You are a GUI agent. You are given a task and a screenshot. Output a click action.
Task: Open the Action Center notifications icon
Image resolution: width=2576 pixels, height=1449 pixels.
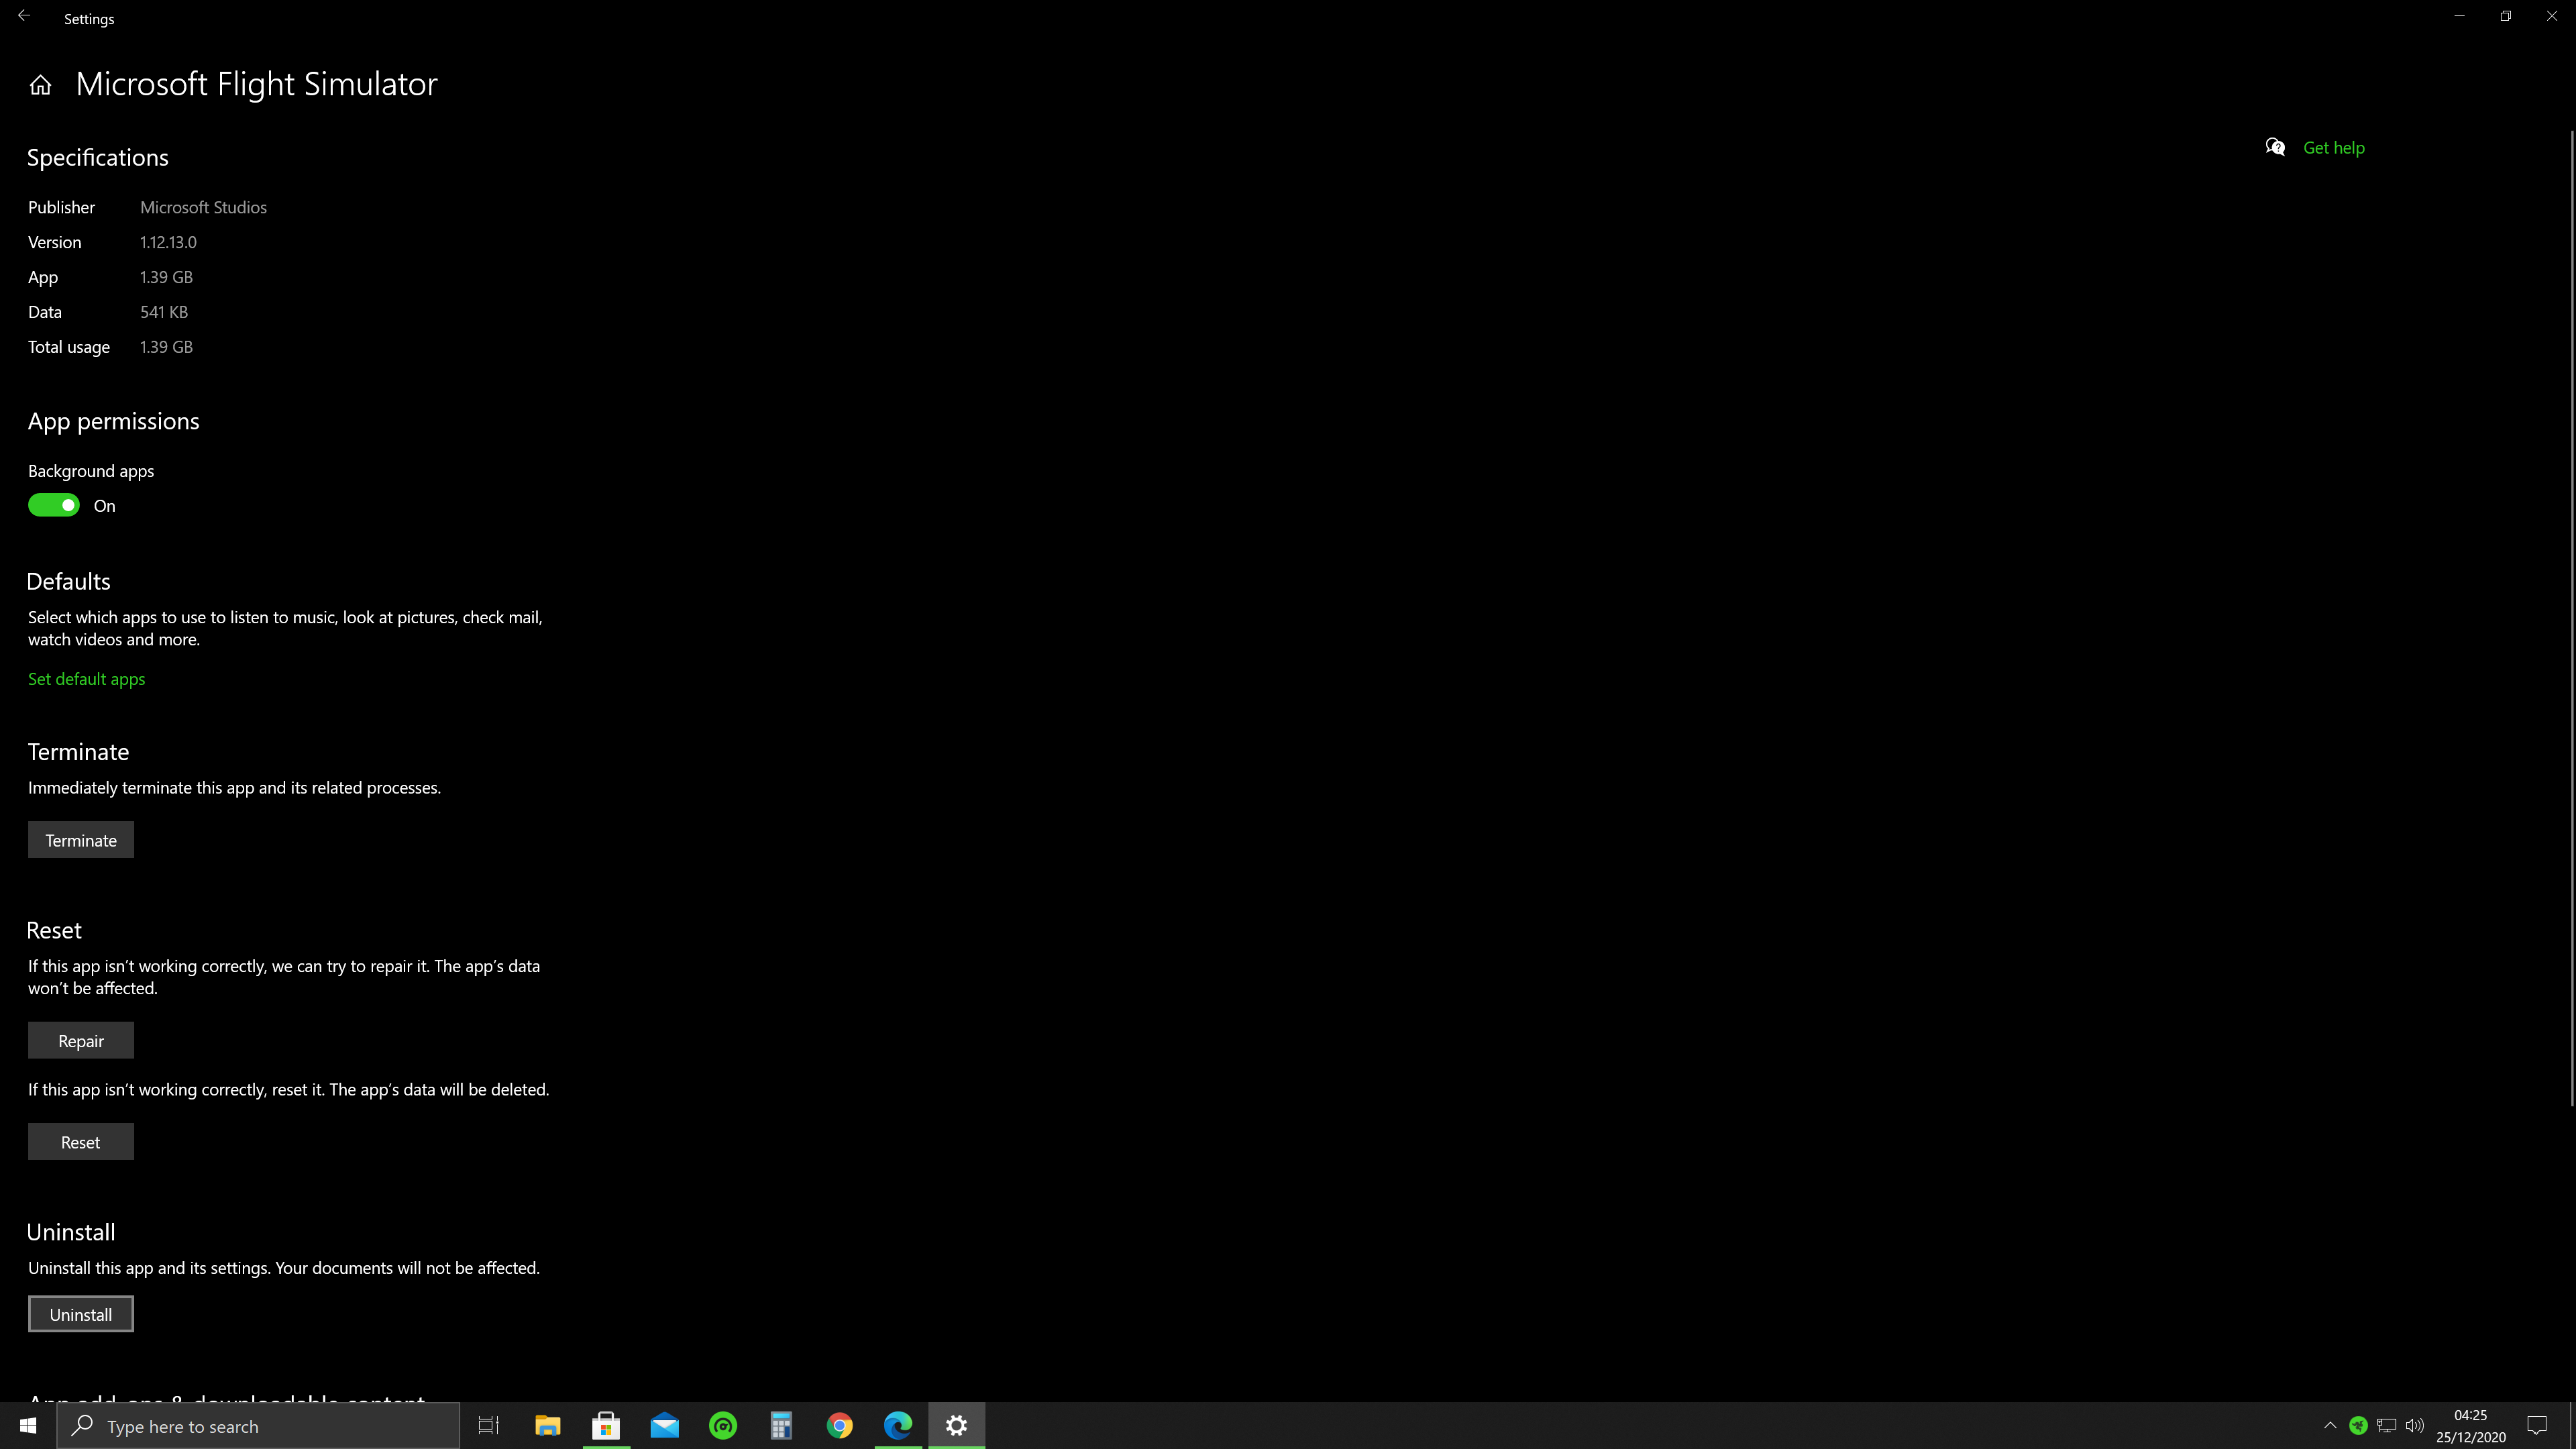click(x=2537, y=1425)
